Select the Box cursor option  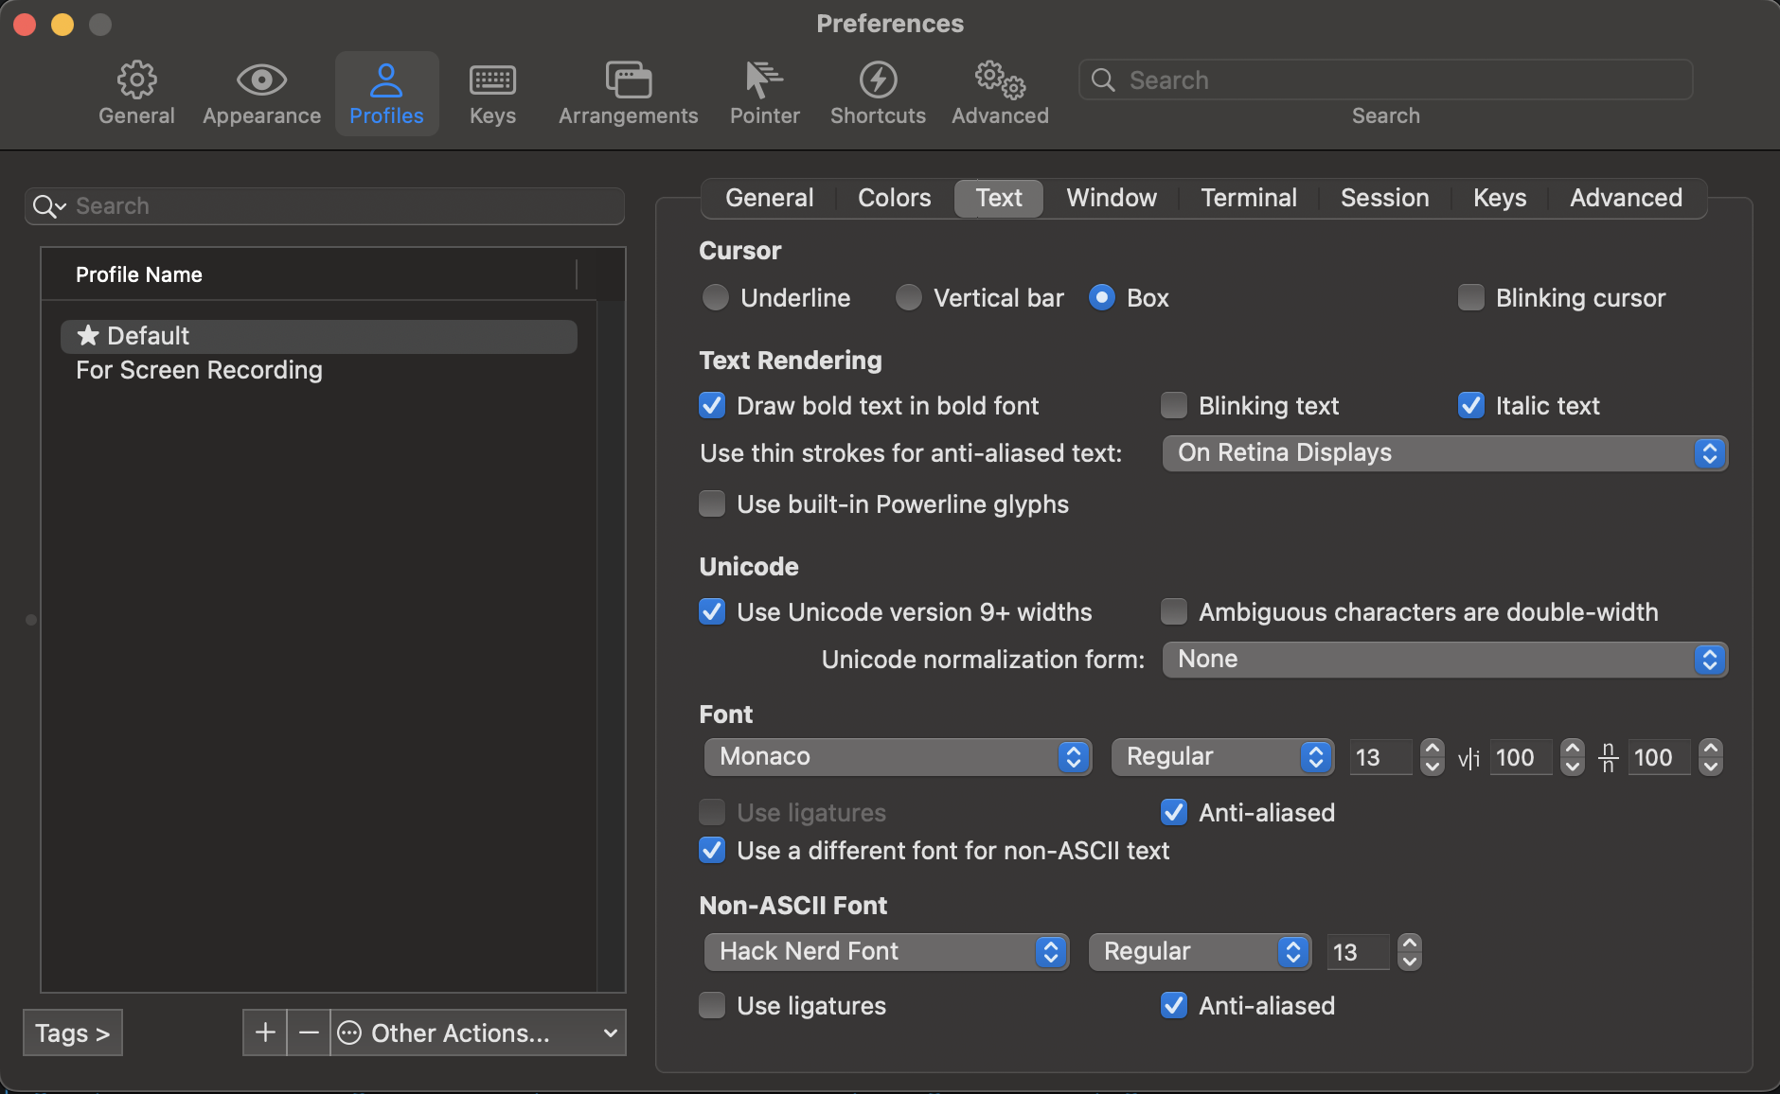(1102, 297)
